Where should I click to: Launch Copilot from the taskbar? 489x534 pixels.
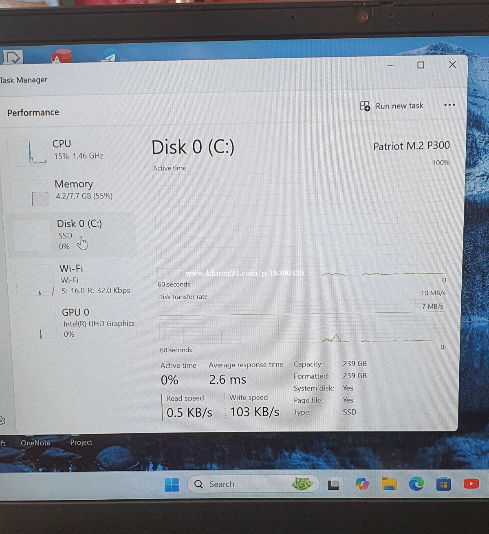pyautogui.click(x=362, y=484)
